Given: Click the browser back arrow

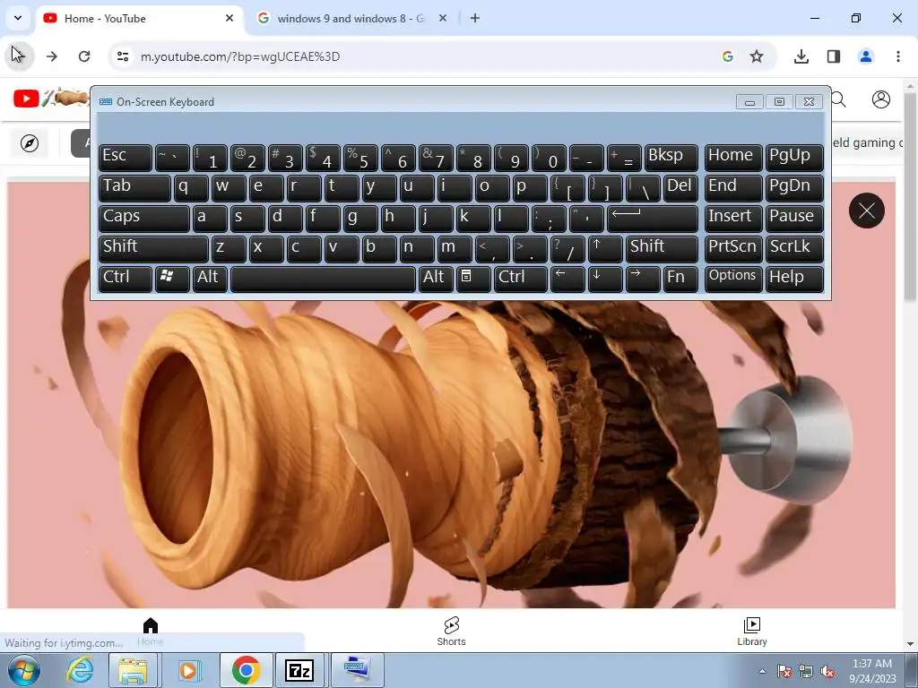Looking at the screenshot, I should 19,56.
